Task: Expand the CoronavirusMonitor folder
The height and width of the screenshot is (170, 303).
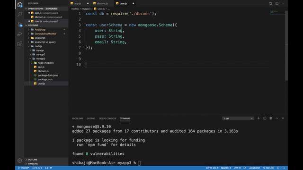Action: (46, 34)
